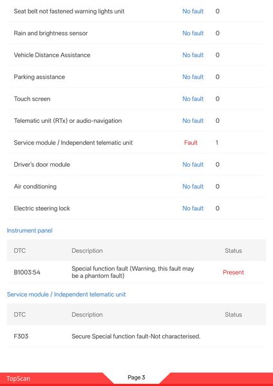Click the Secure Special function fault-Not characterised description

pyautogui.click(x=136, y=336)
